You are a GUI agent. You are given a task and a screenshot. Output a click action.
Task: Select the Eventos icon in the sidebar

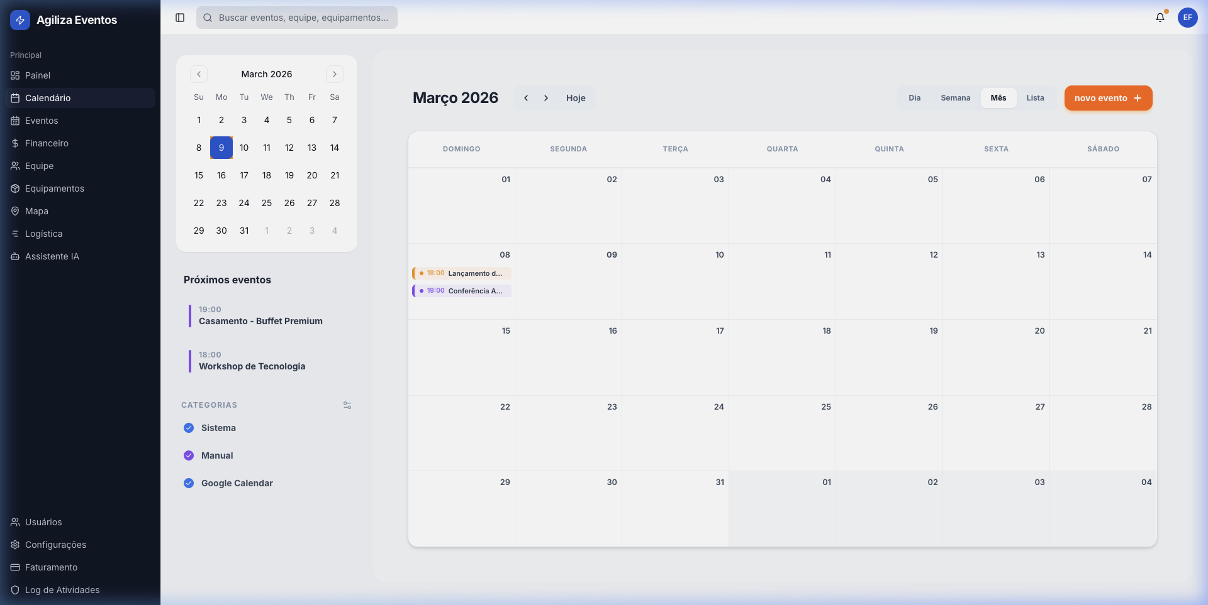click(x=15, y=121)
